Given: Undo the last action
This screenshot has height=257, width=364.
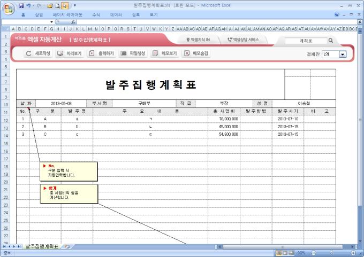Looking at the screenshot, I should tap(28, 5).
